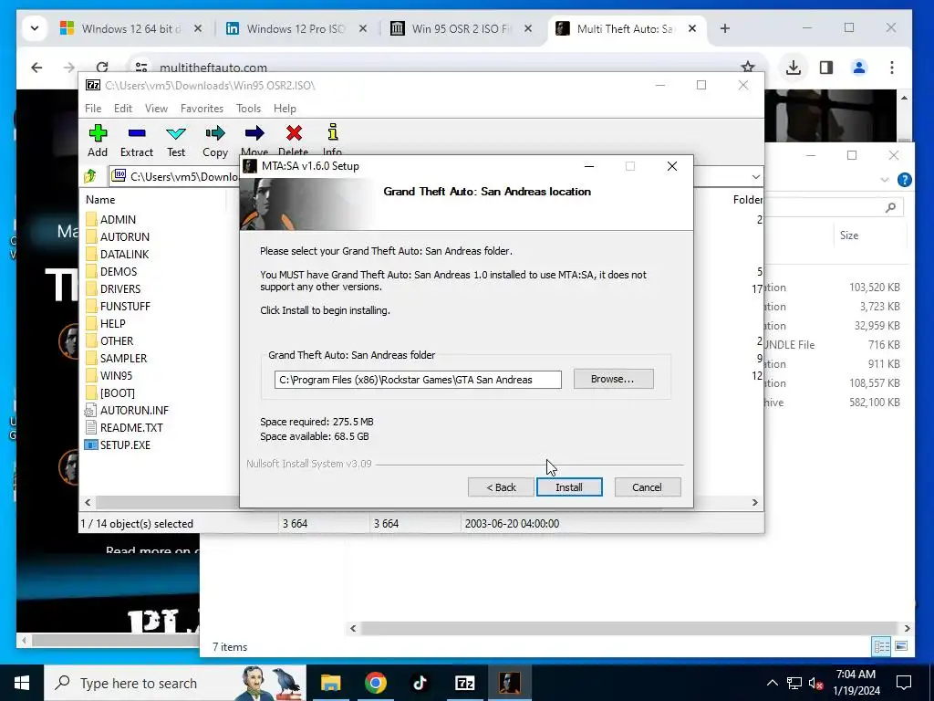
Task: Reload the multitheftauto.com page
Action: coord(102,68)
